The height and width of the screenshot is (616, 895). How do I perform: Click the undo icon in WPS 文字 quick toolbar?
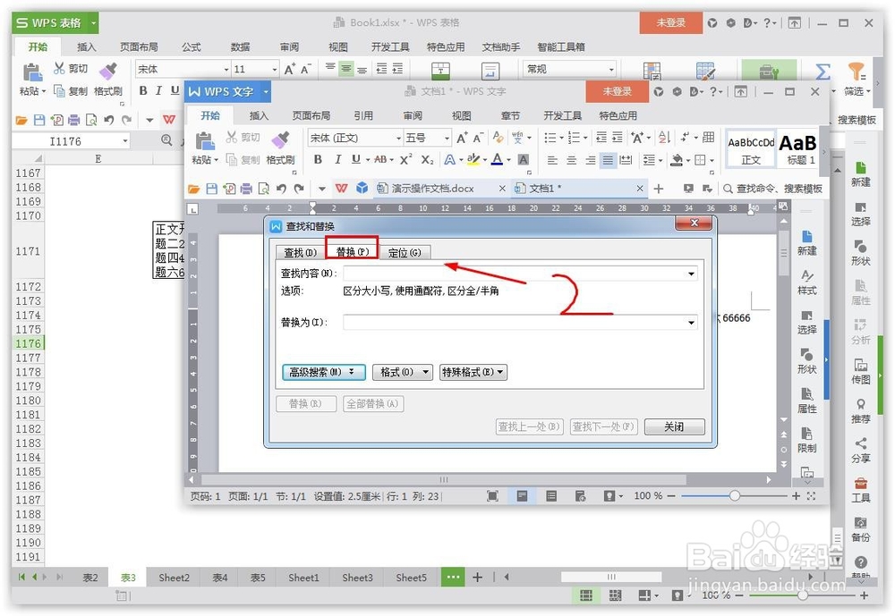(x=281, y=189)
